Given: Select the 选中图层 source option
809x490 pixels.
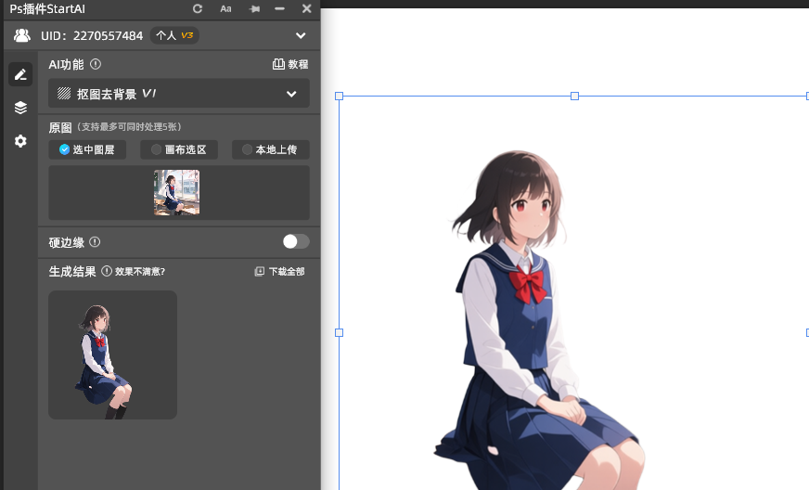Looking at the screenshot, I should (x=87, y=149).
